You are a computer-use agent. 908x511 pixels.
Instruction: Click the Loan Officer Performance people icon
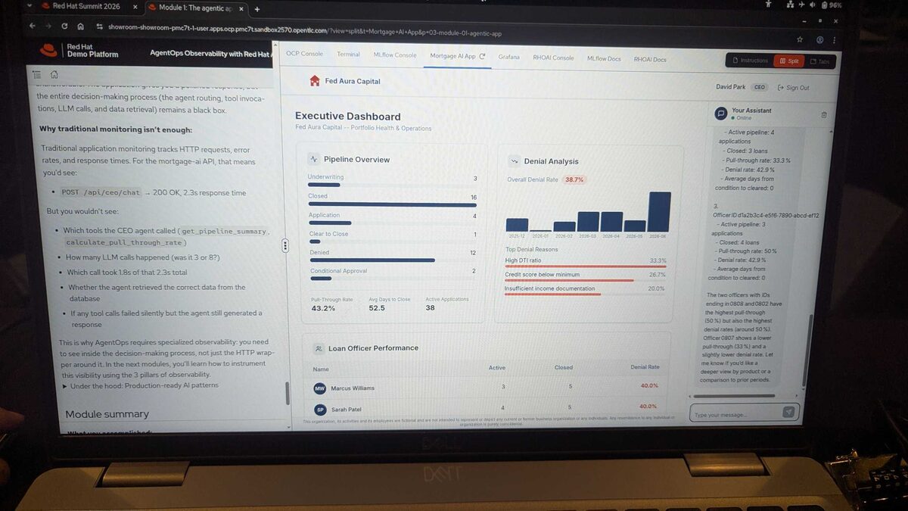coord(319,348)
